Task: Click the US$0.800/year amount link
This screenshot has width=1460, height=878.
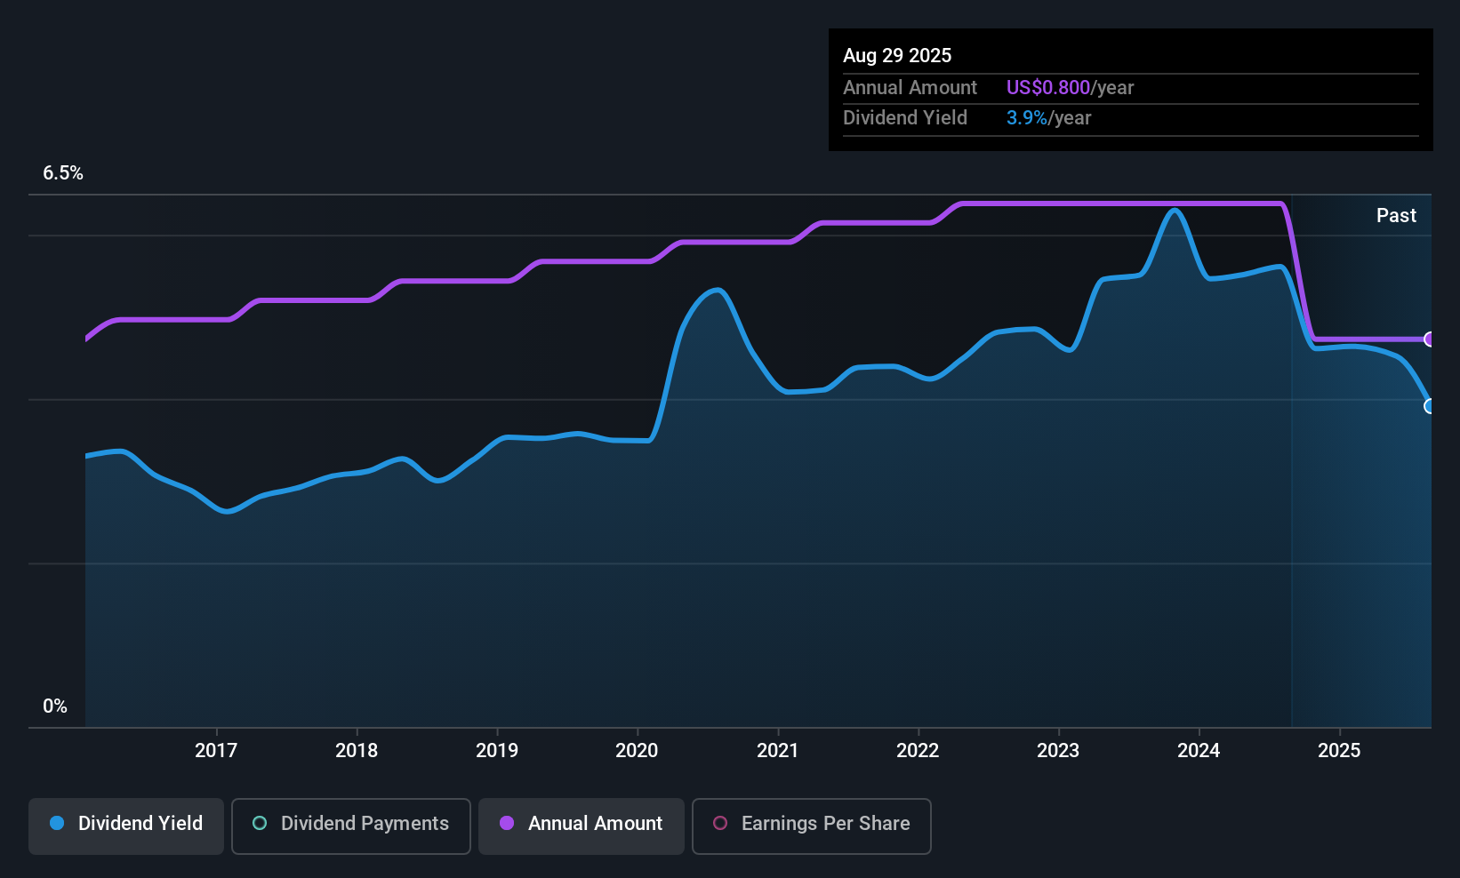Action: point(1069,87)
